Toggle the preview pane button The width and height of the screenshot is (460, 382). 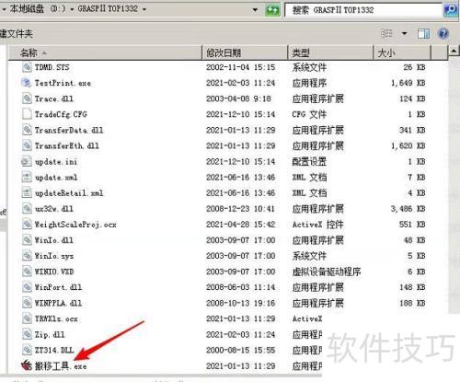423,33
